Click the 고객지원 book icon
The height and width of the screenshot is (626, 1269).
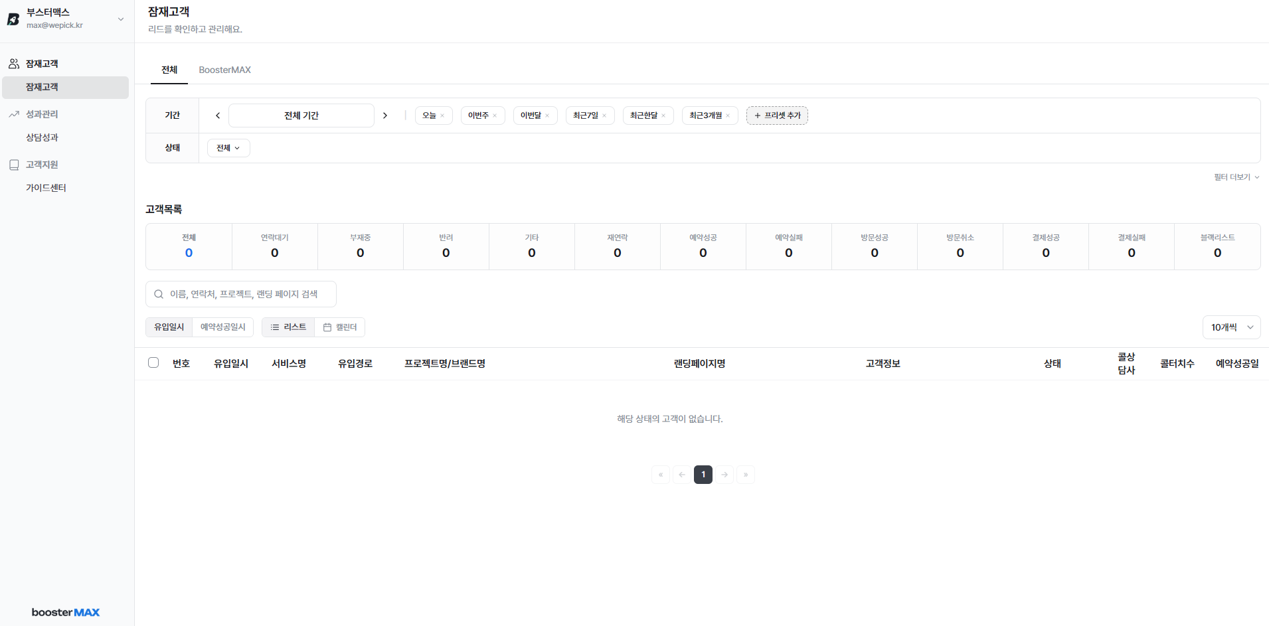pos(14,165)
